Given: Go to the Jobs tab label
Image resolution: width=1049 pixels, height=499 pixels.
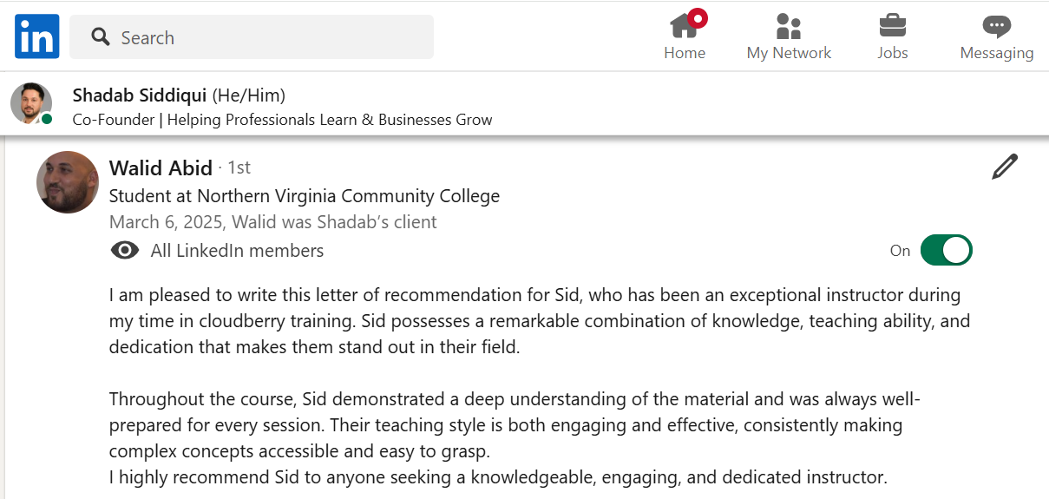Looking at the screenshot, I should coord(892,53).
